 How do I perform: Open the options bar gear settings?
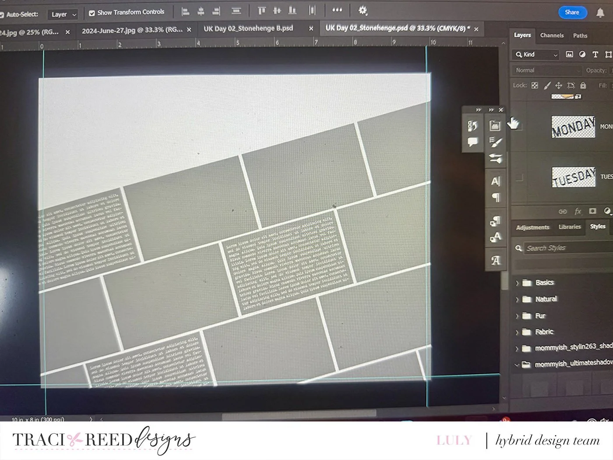(363, 10)
